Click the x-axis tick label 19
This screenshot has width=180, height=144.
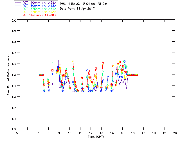click(165, 133)
